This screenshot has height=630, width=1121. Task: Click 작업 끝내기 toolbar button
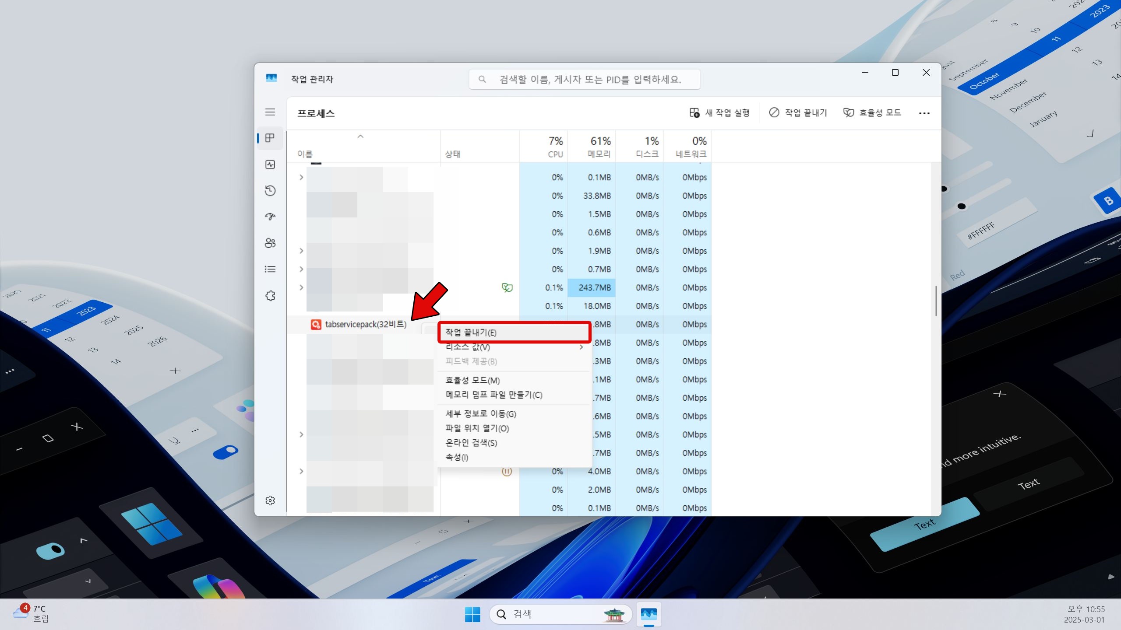coord(798,113)
